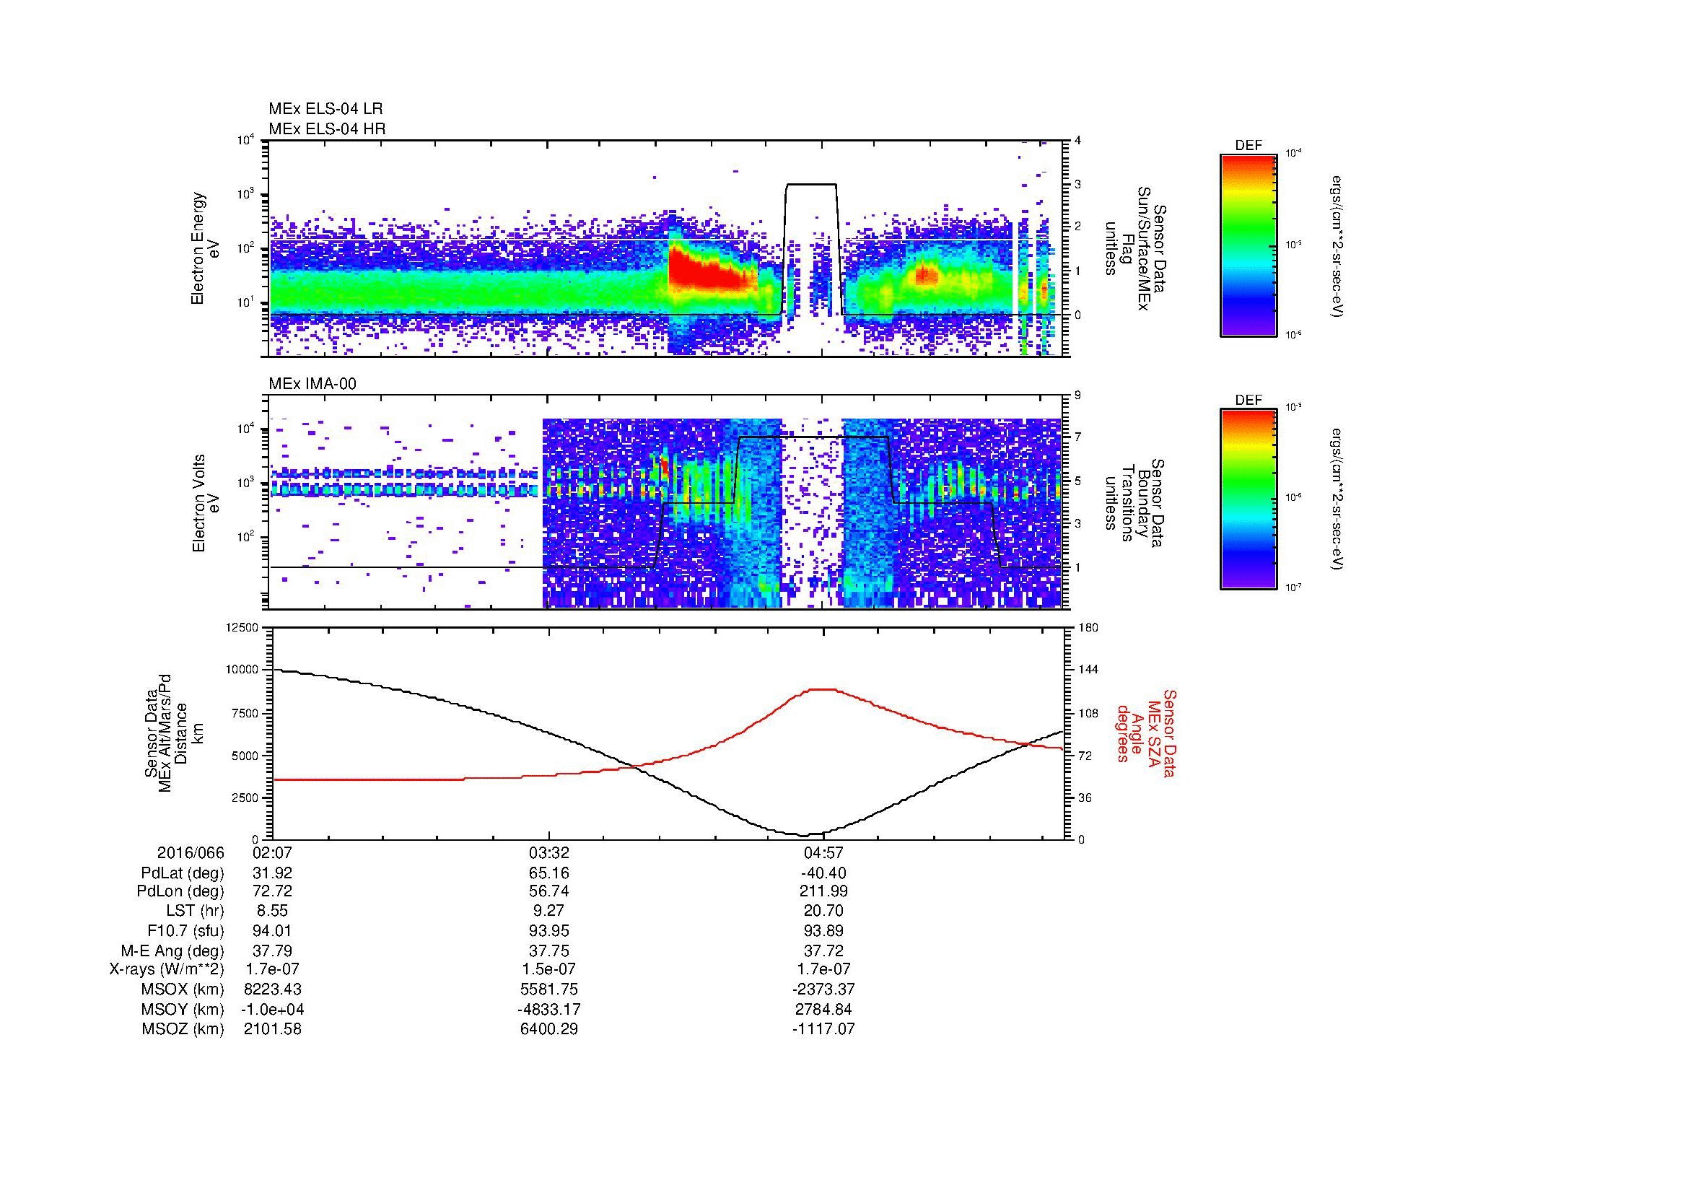Click the 'MEx ELS-04 HR' plot title
This screenshot has height=1193, width=1688.
(326, 128)
